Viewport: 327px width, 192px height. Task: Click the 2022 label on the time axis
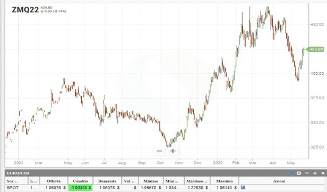tap(218, 163)
